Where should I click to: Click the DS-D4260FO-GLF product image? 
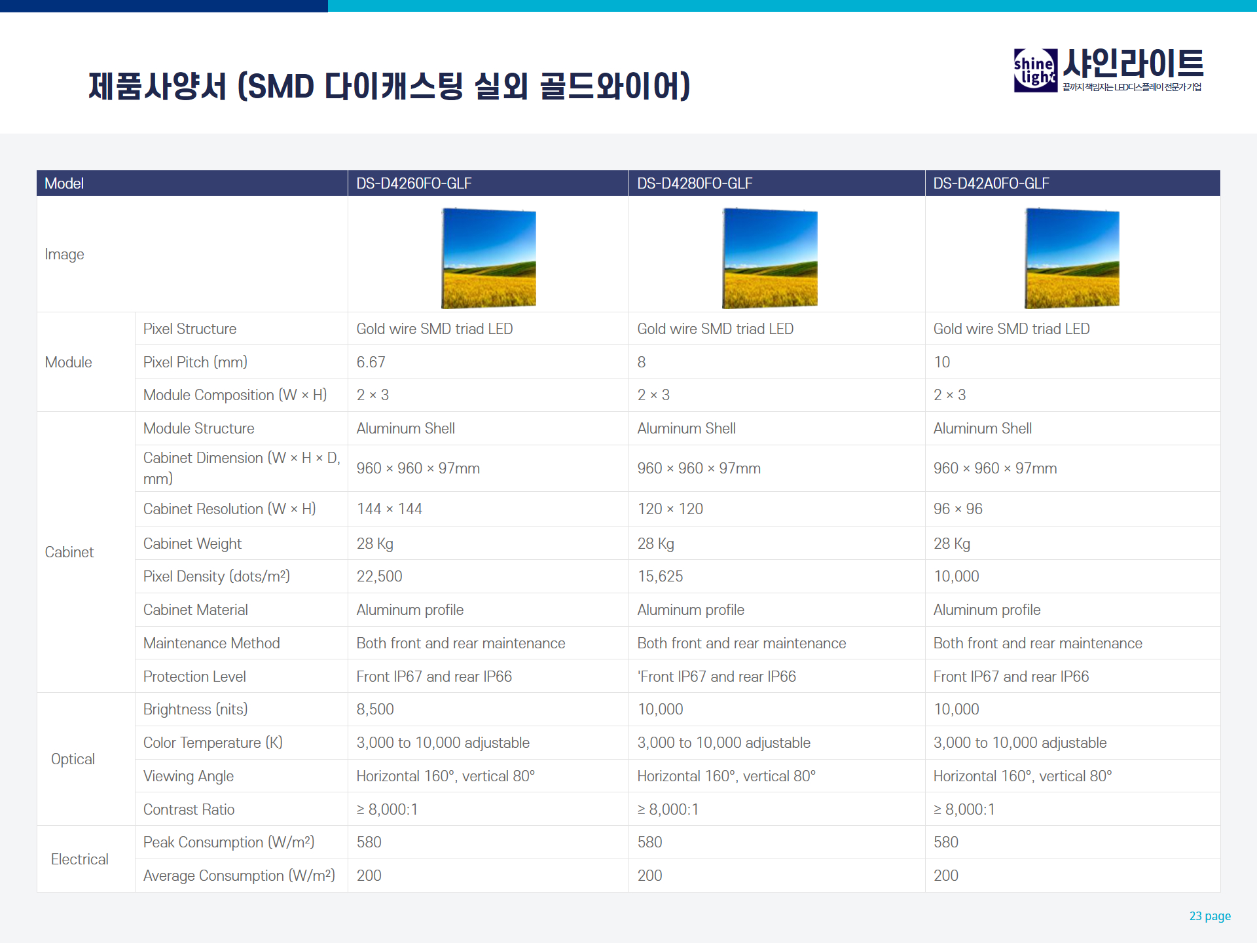[488, 258]
